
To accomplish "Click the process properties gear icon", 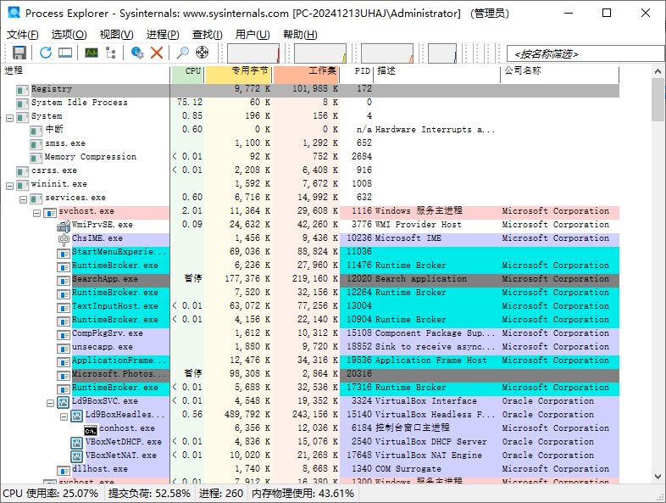I will [137, 53].
